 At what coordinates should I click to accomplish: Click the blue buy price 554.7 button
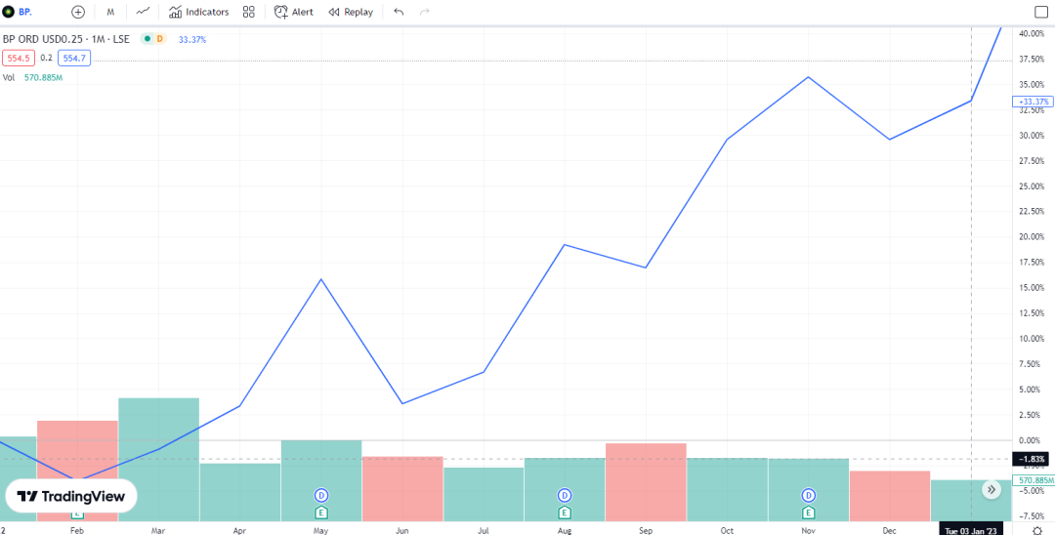click(73, 58)
